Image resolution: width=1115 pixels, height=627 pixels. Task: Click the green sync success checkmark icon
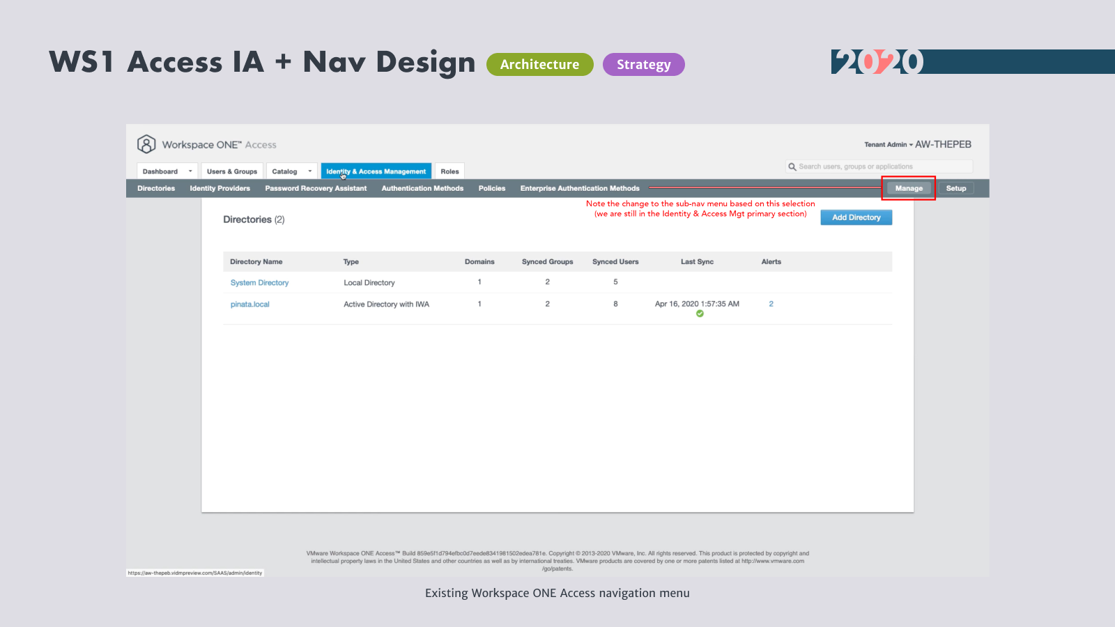[700, 313]
